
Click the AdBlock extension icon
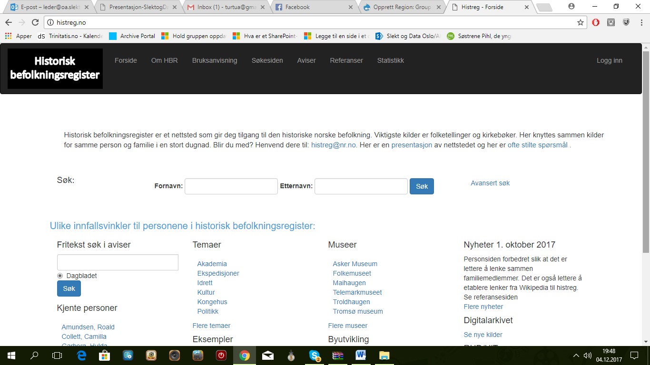[595, 22]
